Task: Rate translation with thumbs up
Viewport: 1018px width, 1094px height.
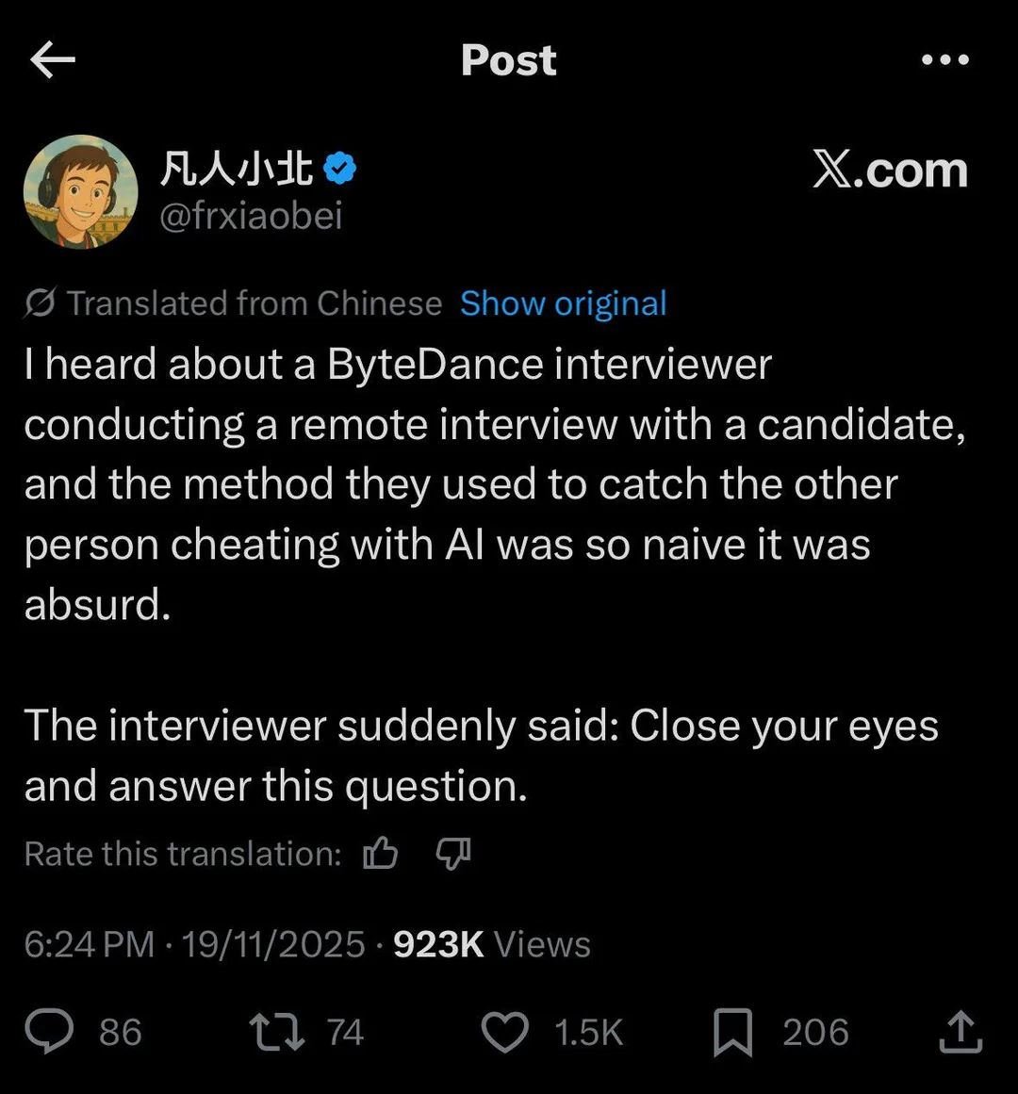Action: point(381,854)
